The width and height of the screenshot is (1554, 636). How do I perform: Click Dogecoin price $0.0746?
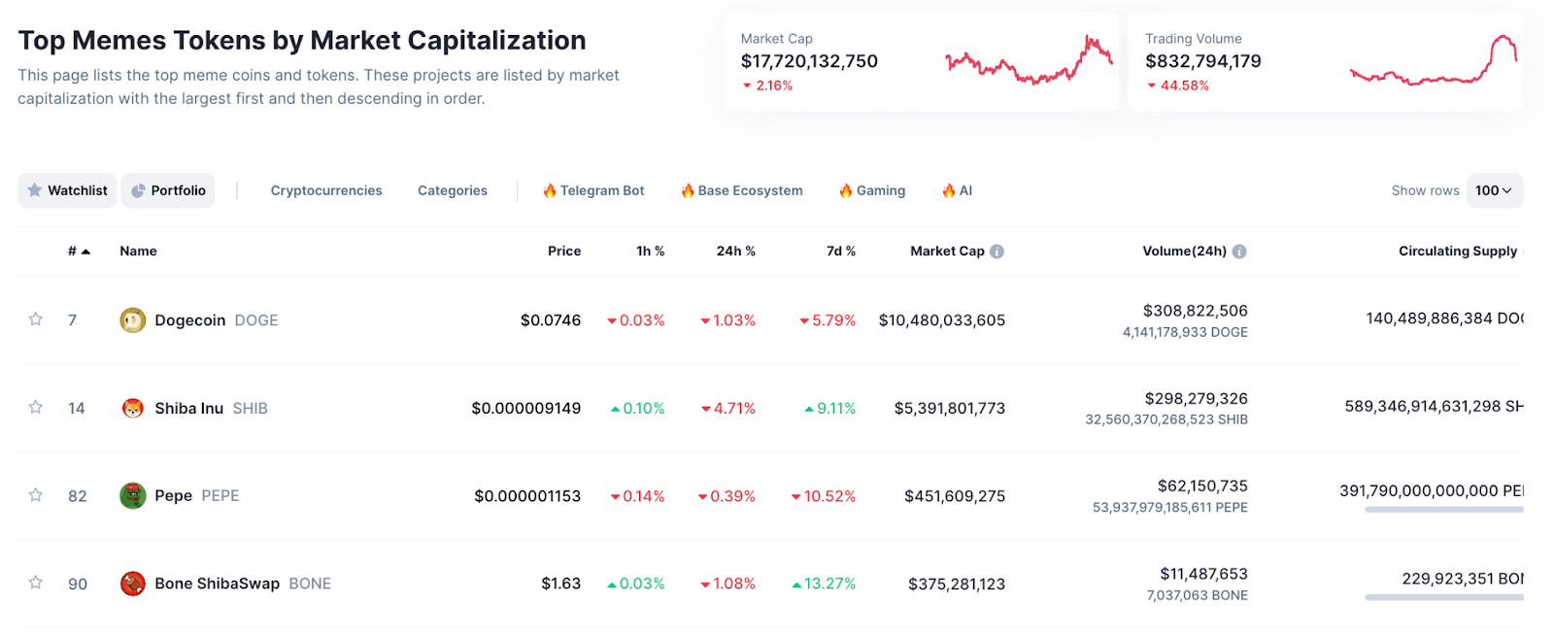pyautogui.click(x=551, y=320)
